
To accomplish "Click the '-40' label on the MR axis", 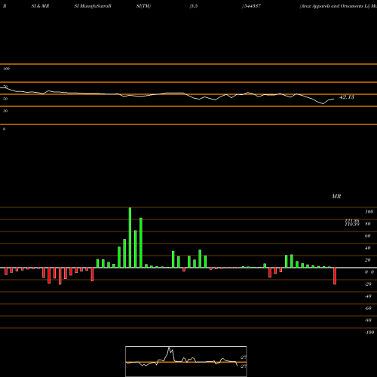I will (x=368, y=296).
